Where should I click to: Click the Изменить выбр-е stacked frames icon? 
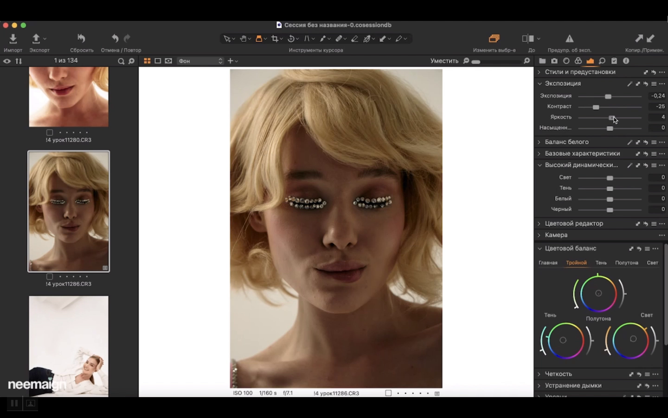[x=494, y=39]
